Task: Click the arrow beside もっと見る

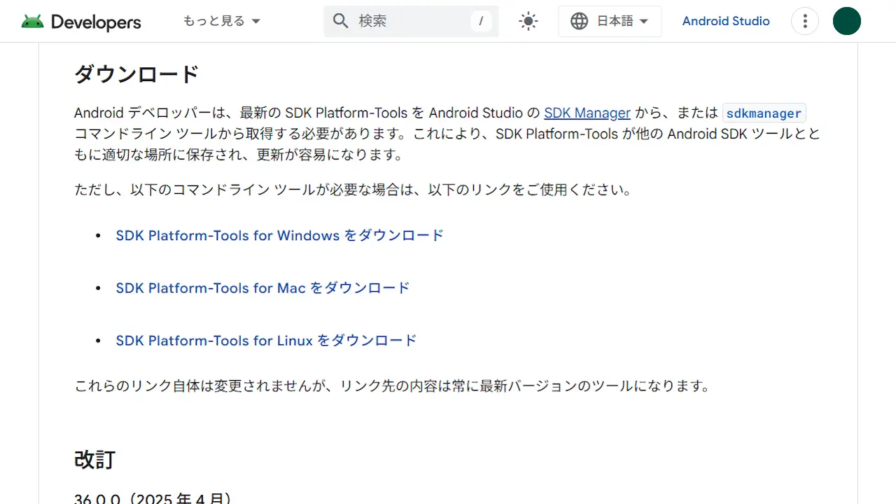Action: click(256, 21)
